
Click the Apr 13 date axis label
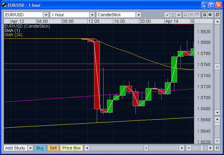(x=18, y=21)
